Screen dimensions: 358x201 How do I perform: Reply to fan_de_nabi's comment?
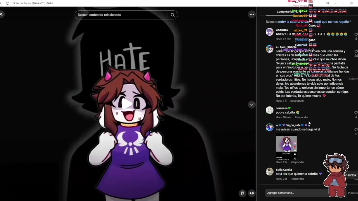coord(297,162)
